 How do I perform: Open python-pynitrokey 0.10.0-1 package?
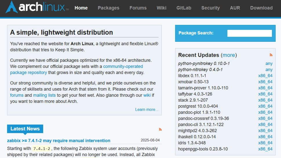coord(204,63)
